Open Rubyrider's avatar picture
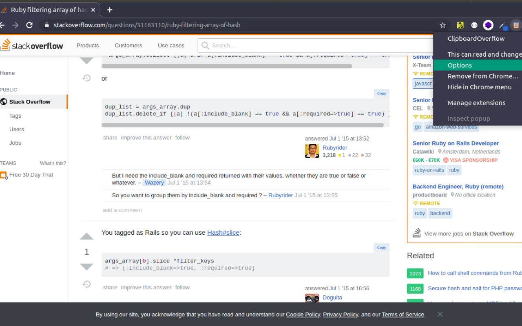Image resolution: width=522 pixels, height=326 pixels. tap(312, 151)
